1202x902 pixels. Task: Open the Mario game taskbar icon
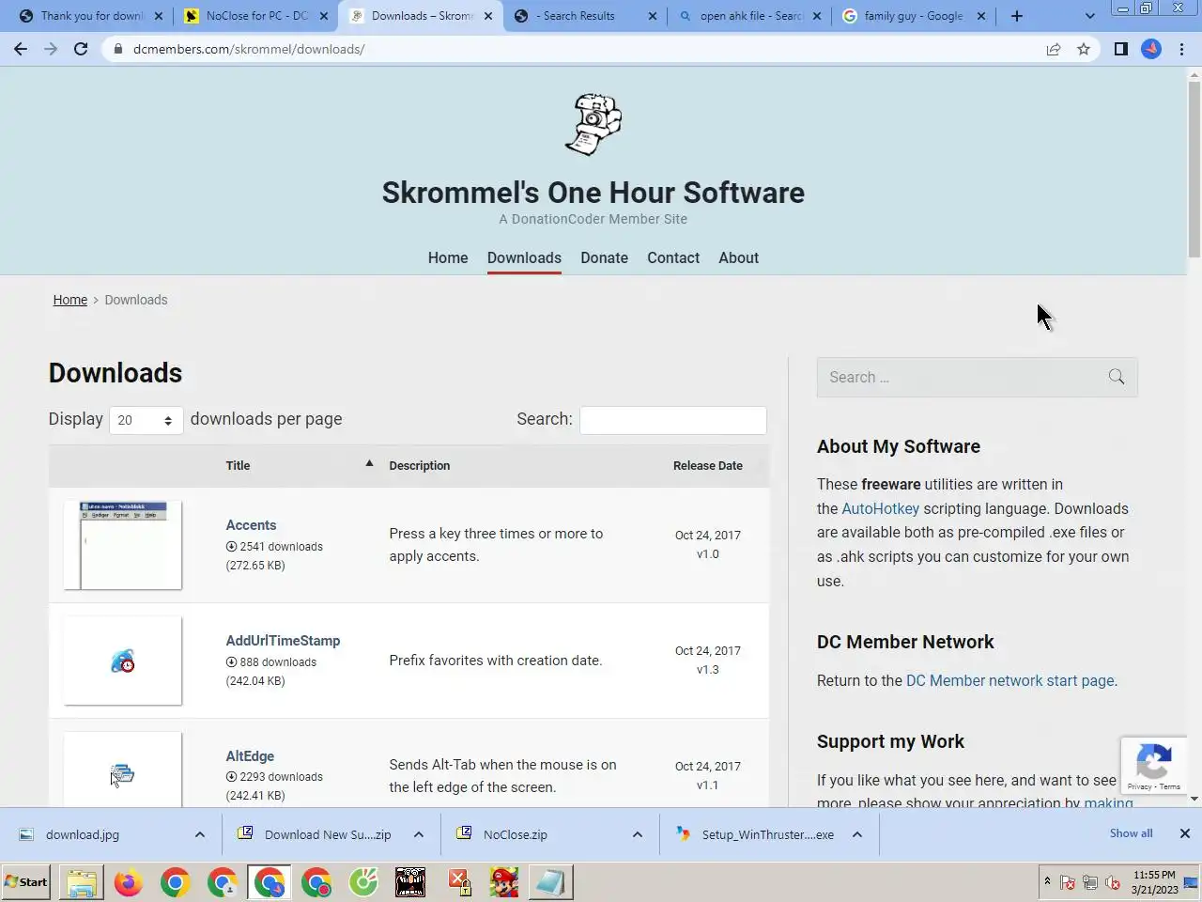[x=504, y=882]
